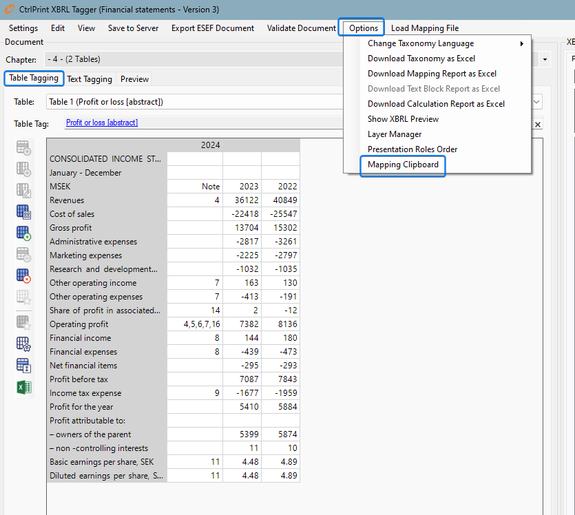
Task: Click the faded table icon with star above divider
Action: 23,297
